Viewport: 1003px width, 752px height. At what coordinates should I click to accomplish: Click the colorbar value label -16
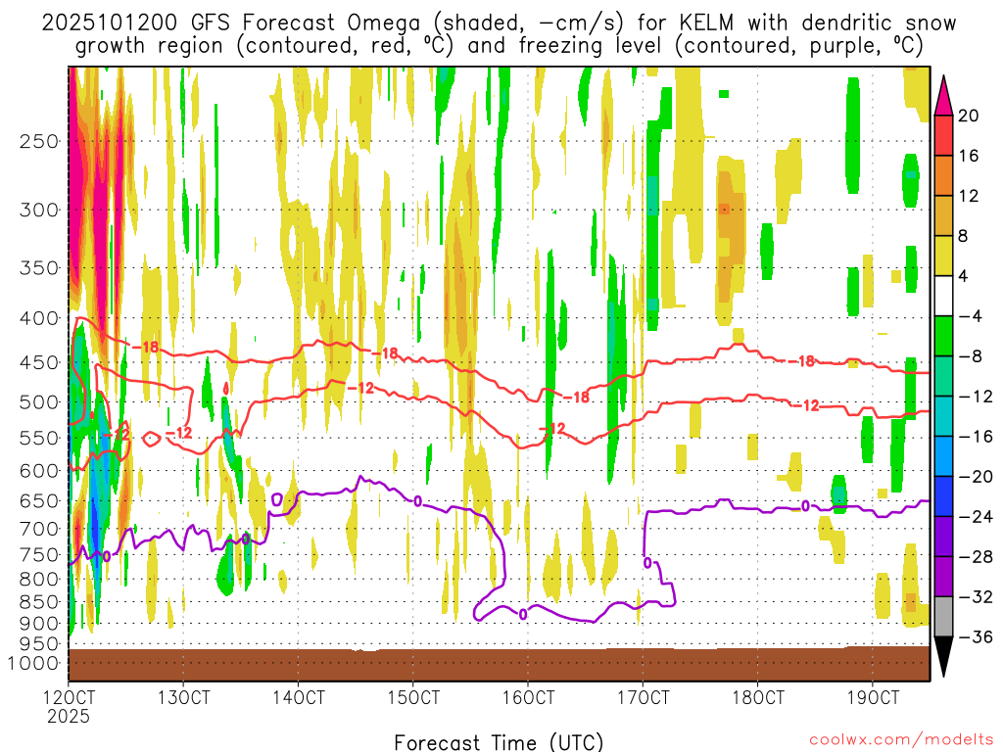[x=976, y=437]
